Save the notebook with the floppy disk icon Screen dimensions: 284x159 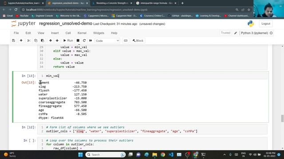pyautogui.click(x=14, y=41)
